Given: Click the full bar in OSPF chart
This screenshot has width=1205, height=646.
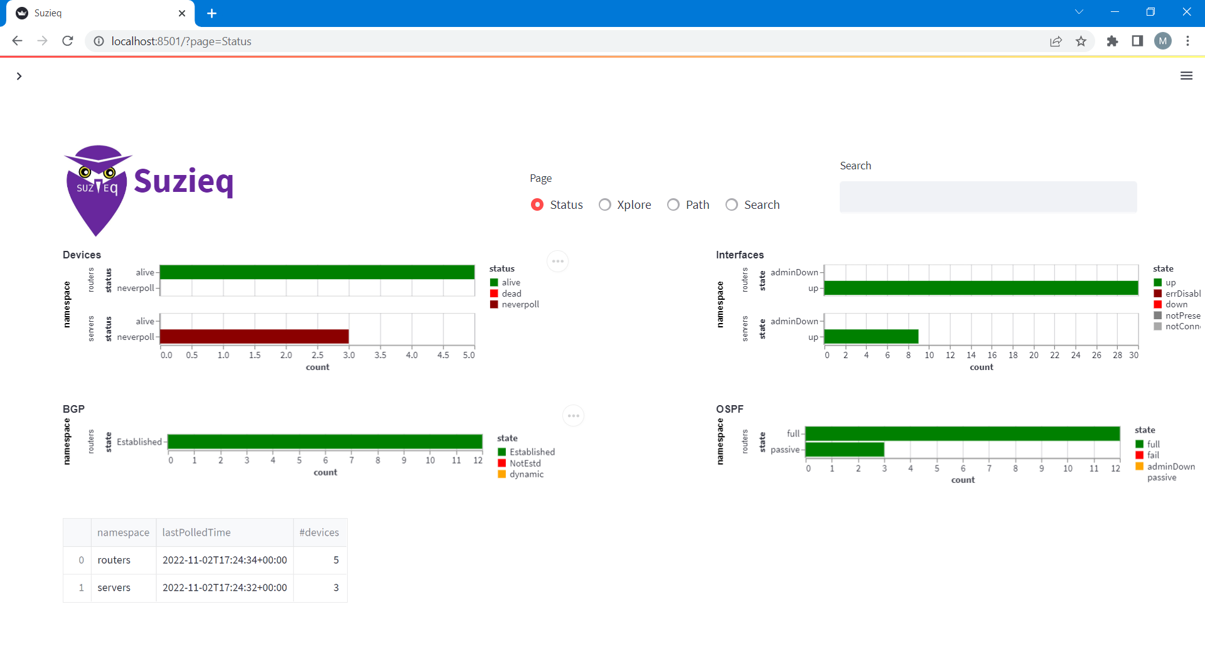Looking at the screenshot, I should [963, 433].
